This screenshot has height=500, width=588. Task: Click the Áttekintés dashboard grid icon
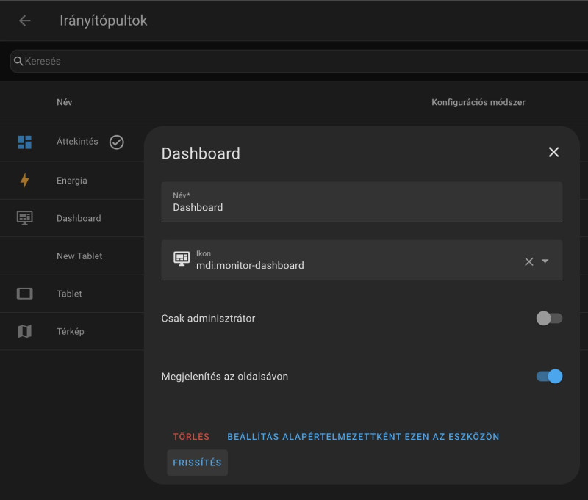coord(25,142)
